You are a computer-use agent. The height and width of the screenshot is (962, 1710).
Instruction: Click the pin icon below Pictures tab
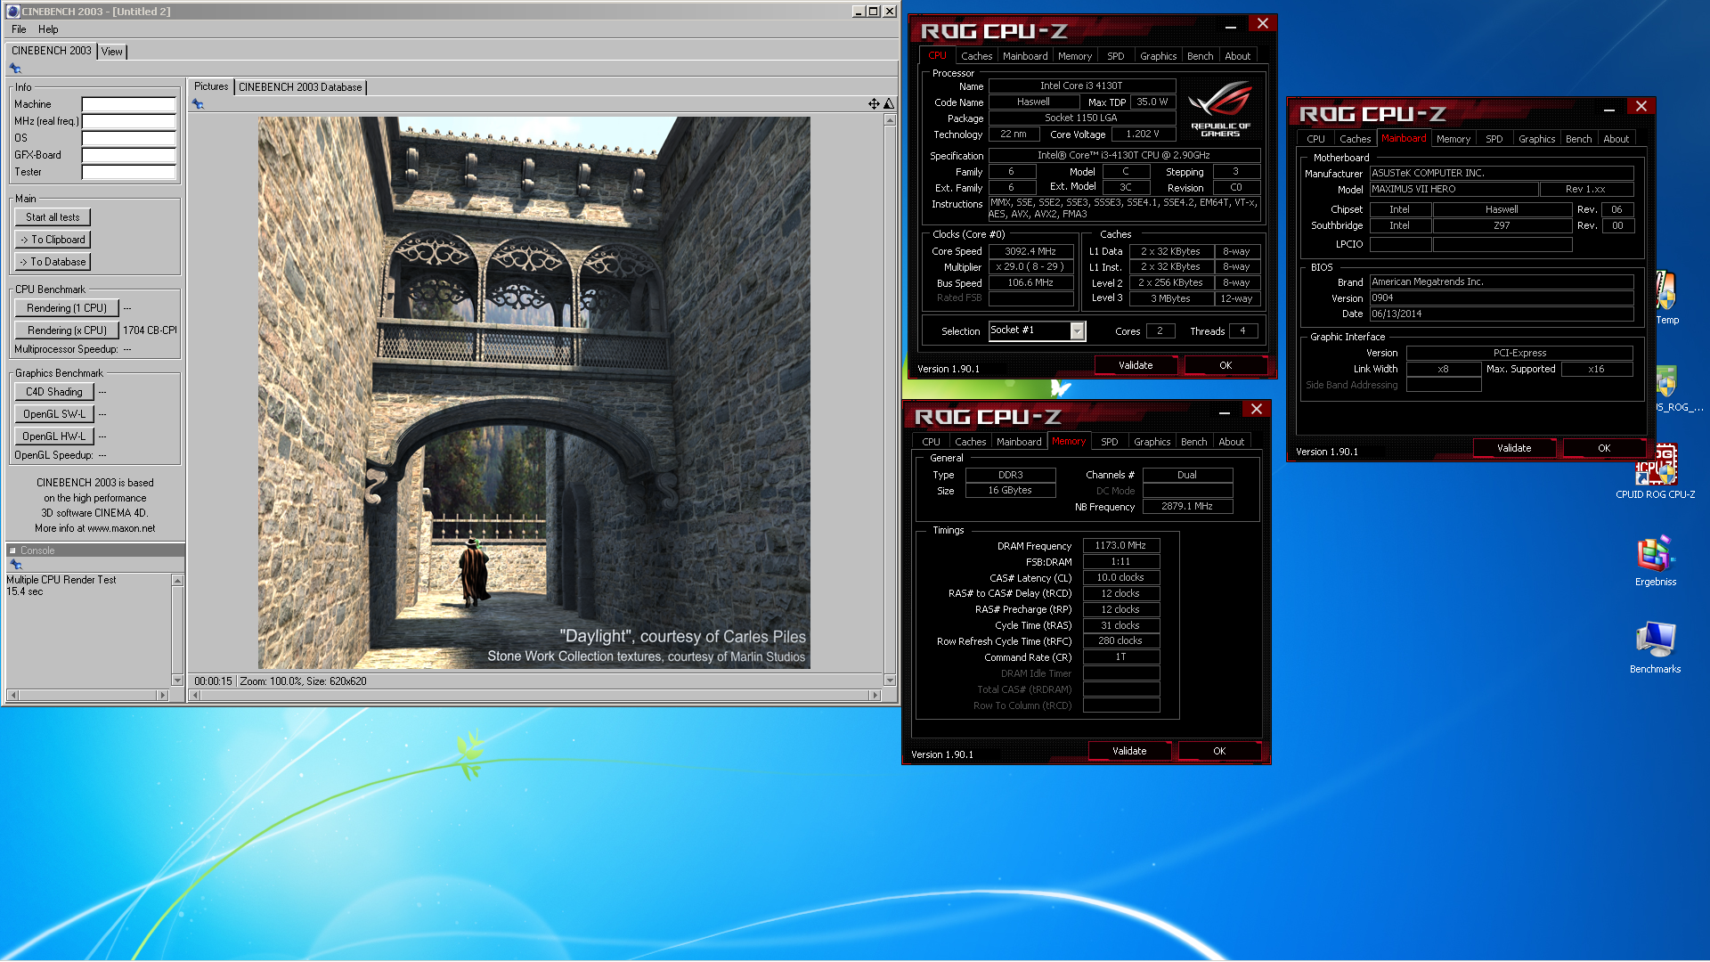tap(198, 104)
